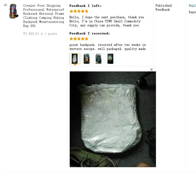The height and width of the screenshot is (174, 196).
Task: Click the Feedback I left star rating
Action: pyautogui.click(x=79, y=11)
